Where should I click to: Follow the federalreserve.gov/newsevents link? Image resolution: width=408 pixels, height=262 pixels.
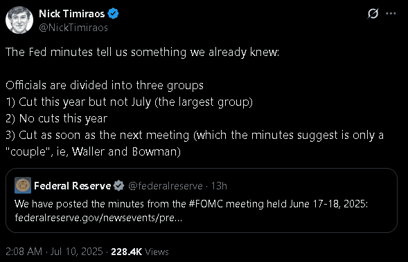click(x=98, y=218)
